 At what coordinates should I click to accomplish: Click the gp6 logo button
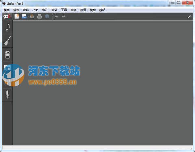[7, 16]
